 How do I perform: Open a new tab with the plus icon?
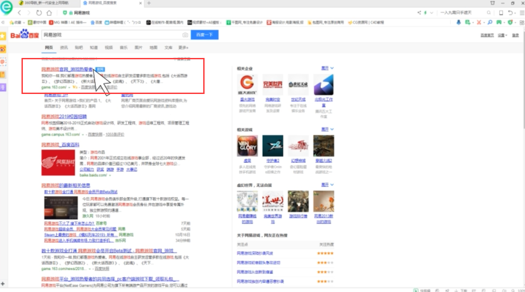pyautogui.click(x=149, y=3)
